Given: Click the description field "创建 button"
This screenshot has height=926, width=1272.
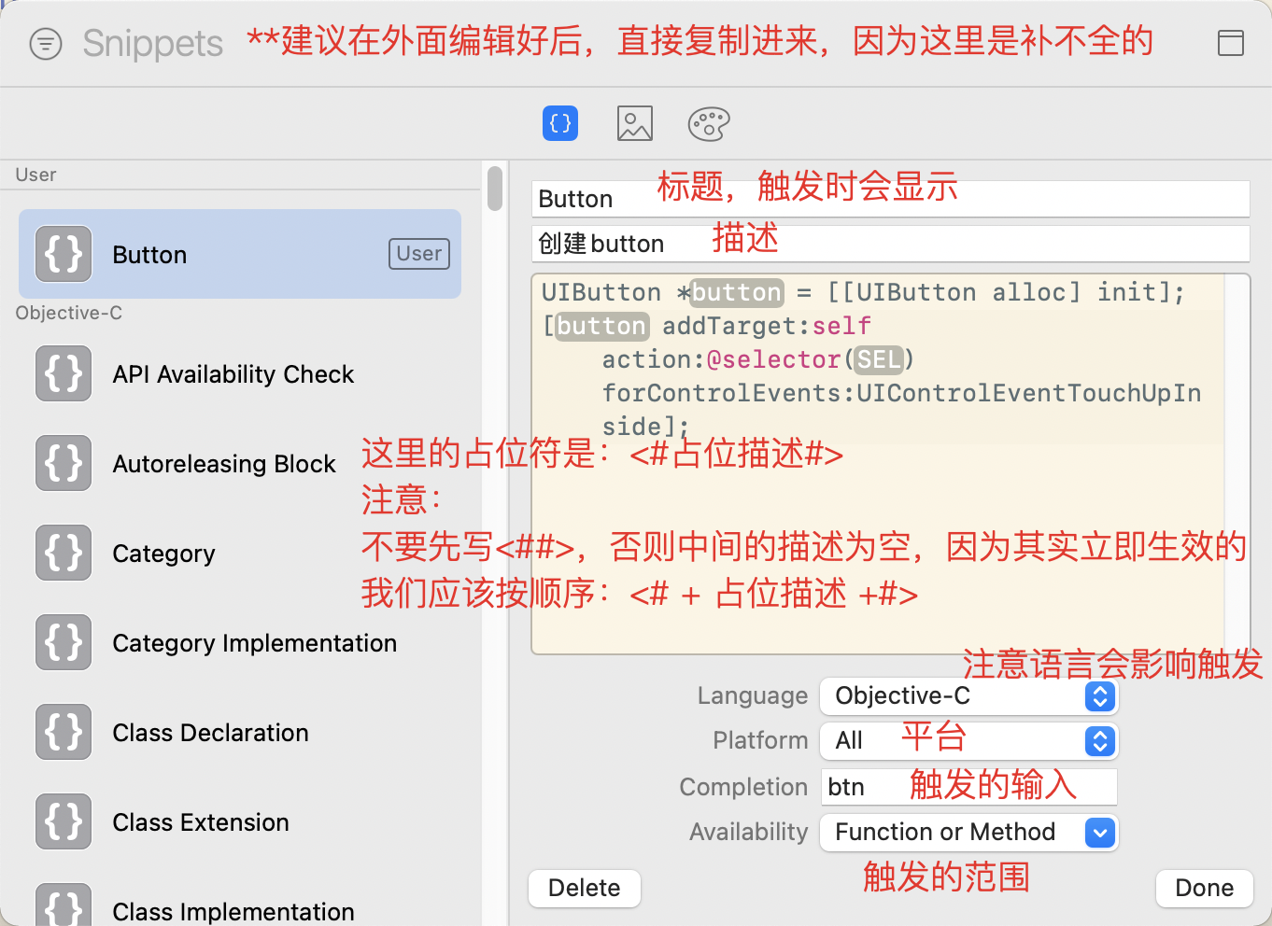Looking at the screenshot, I should click(x=890, y=244).
